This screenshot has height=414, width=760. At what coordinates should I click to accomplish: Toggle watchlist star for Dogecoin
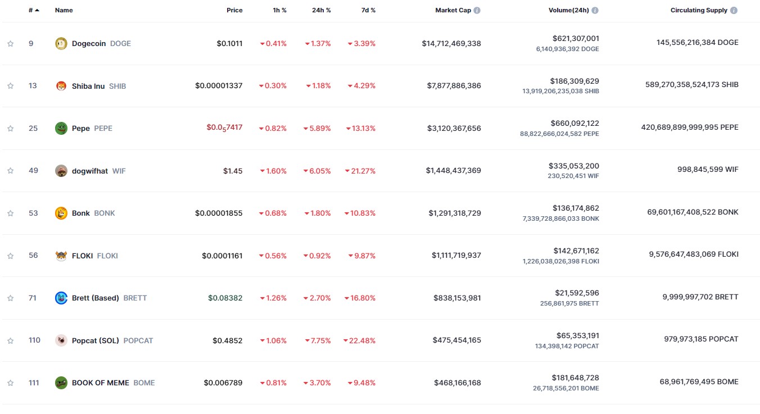(10, 43)
